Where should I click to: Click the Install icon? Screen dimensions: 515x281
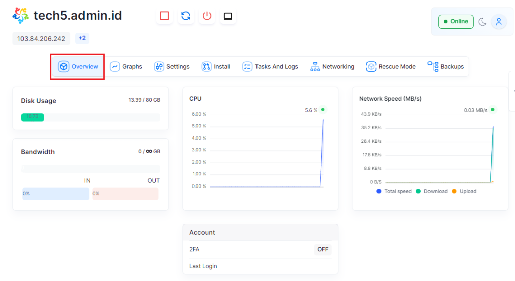(x=206, y=67)
